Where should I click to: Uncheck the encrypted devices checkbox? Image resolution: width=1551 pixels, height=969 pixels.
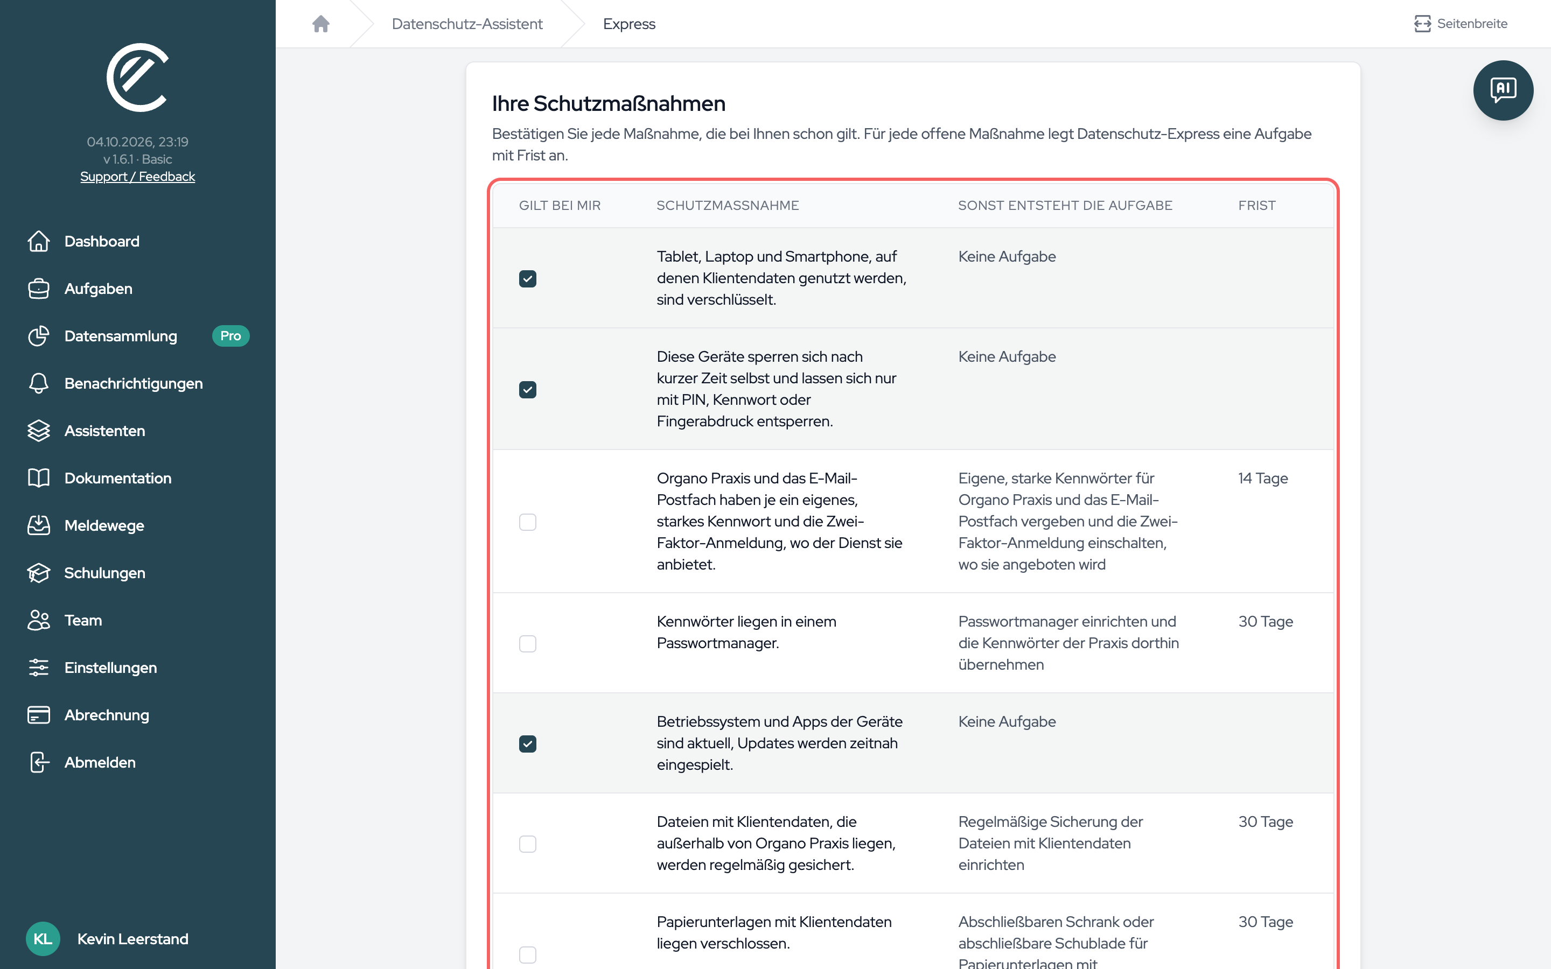tap(527, 278)
